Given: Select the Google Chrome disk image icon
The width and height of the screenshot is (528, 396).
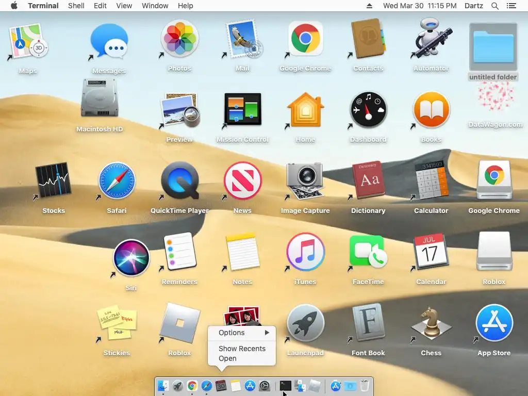Looking at the screenshot, I should click(x=494, y=180).
